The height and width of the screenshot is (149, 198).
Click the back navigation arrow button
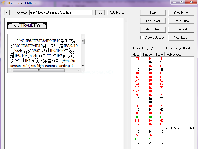(7, 13)
